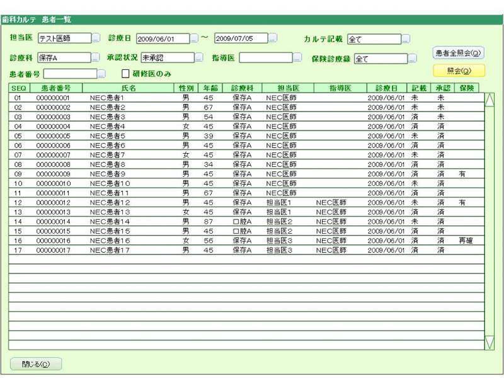Click the scroll up arrow of patient list
The height and width of the screenshot is (378, 504).
(490, 99)
